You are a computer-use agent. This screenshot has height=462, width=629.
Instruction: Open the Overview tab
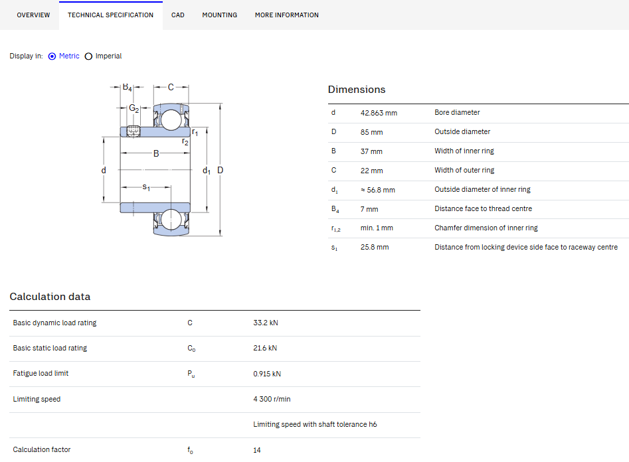pyautogui.click(x=33, y=15)
